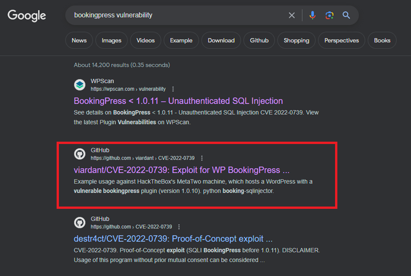Click the Google logo
The image size is (411, 276).
point(27,16)
